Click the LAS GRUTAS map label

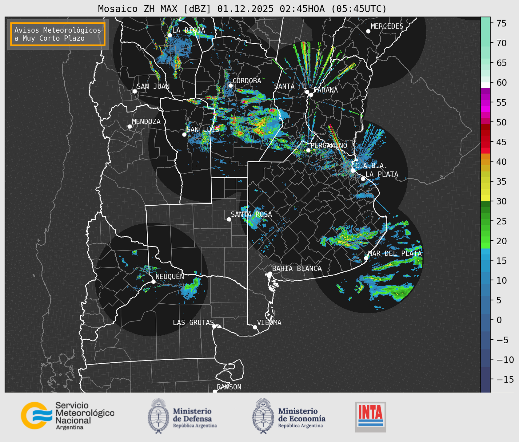pos(193,322)
